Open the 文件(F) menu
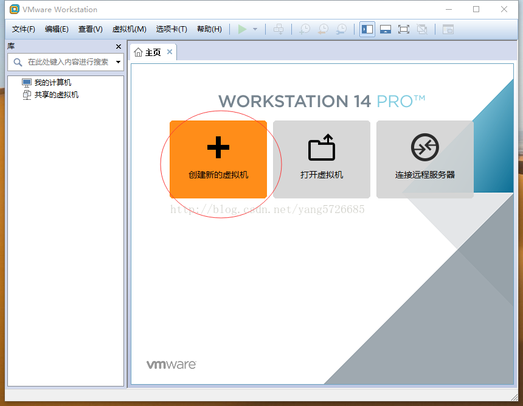This screenshot has width=523, height=406. [x=23, y=29]
